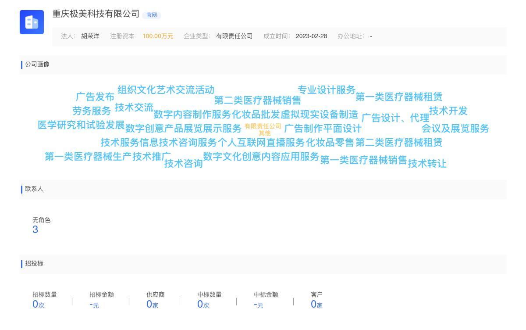Click the 客户 count 0家
This screenshot has width=526, height=330.
(316, 304)
